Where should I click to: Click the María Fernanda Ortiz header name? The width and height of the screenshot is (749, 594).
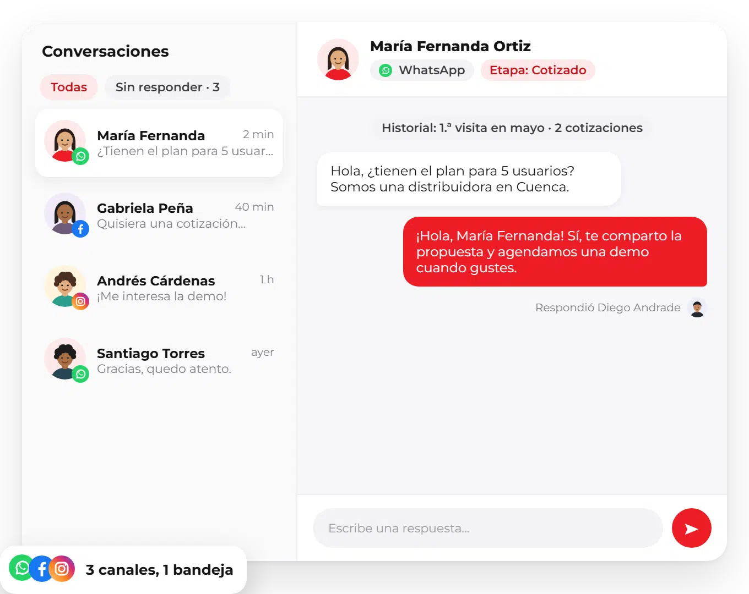(x=451, y=46)
